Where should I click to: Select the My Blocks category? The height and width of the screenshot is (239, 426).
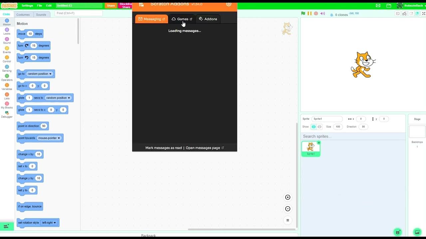click(7, 106)
